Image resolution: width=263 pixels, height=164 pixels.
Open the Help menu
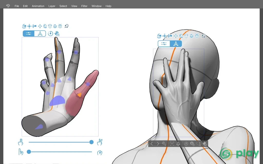(x=108, y=6)
